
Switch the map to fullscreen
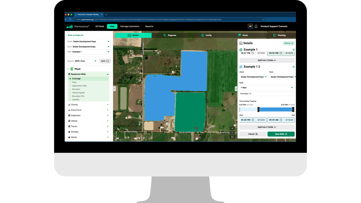[232, 137]
